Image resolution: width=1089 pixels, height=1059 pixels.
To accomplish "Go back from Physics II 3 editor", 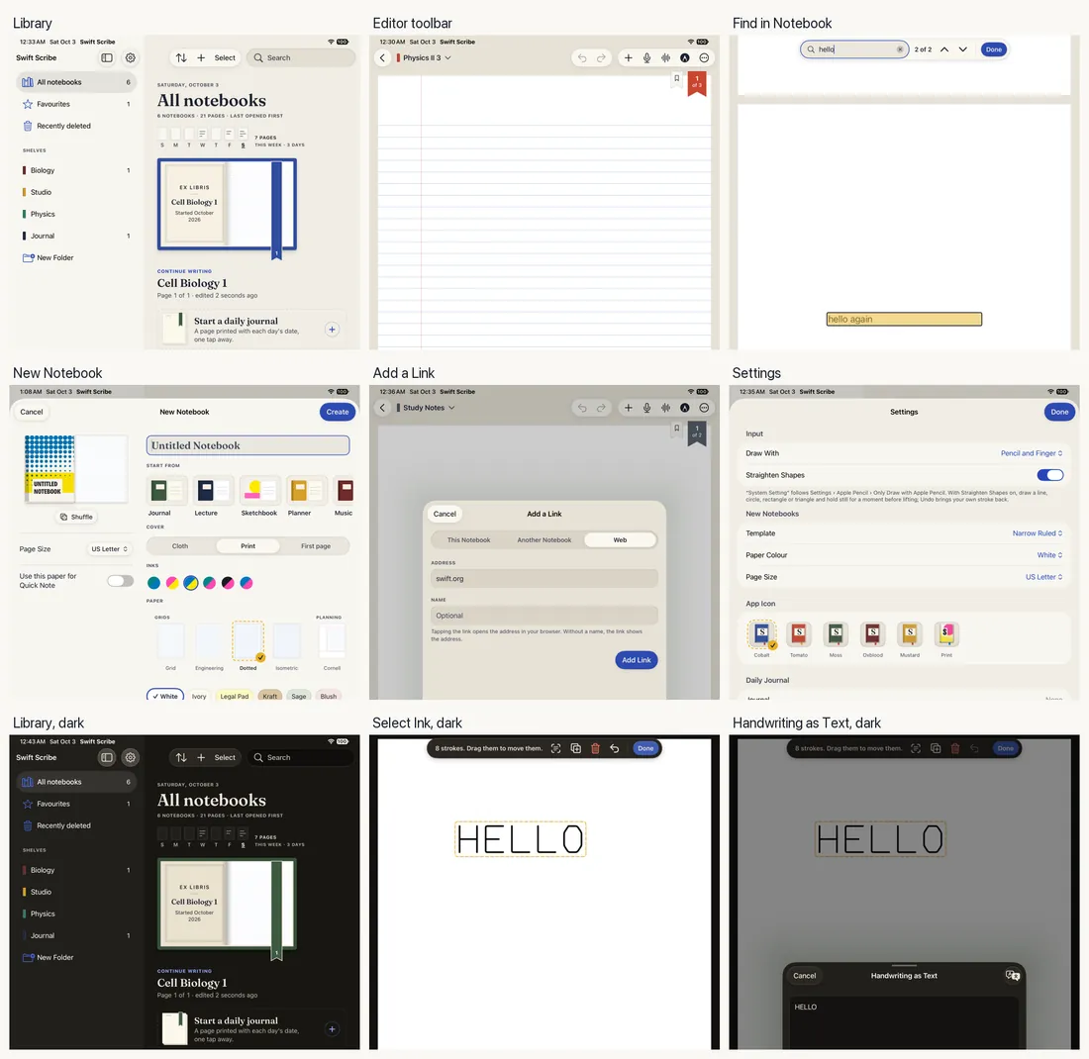I will pos(382,57).
